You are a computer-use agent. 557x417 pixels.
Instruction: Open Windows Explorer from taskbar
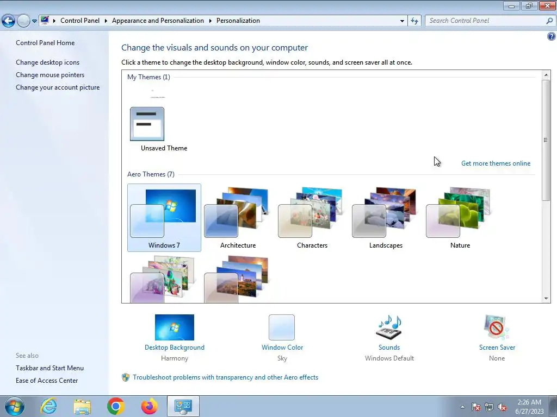click(82, 406)
